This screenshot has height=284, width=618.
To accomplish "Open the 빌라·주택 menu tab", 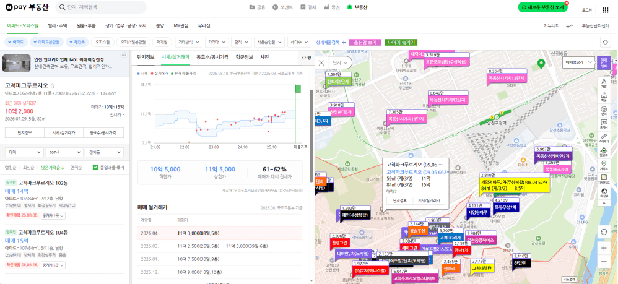I will click(57, 25).
